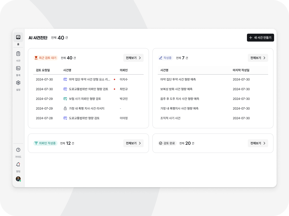Click the 최근 검토 대기 hourglass badge

tap(46, 58)
